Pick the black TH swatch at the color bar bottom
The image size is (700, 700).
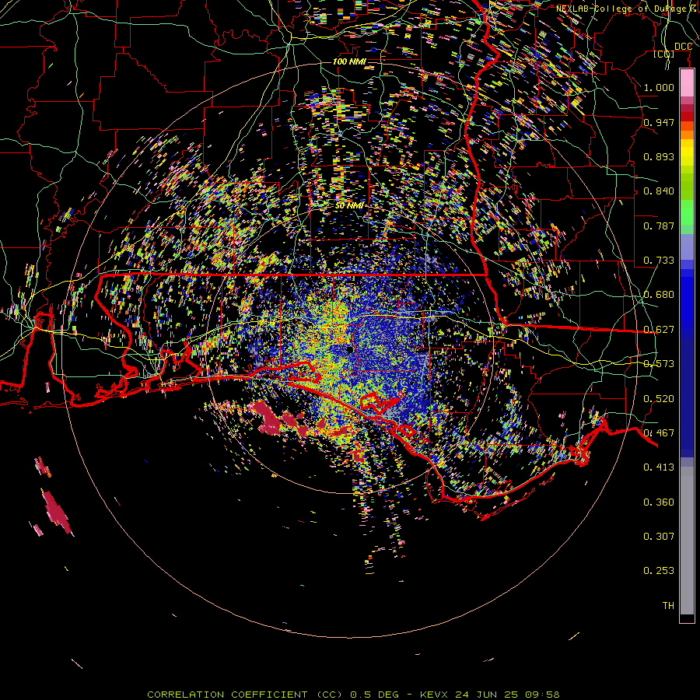(x=687, y=618)
